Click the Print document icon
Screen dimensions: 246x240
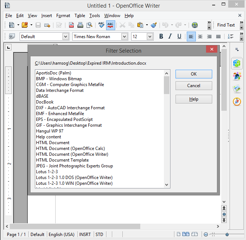[x=80, y=25]
